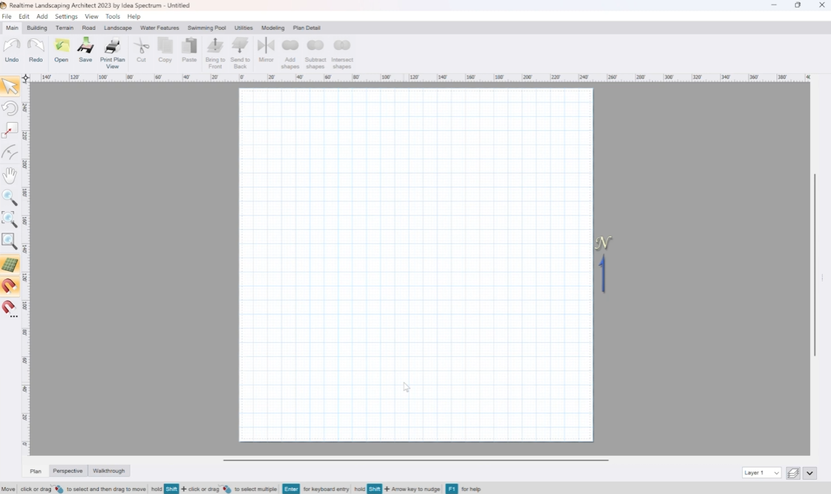This screenshot has height=494, width=831.
Task: Click the vertical scrollbar on the right
Action: click(x=815, y=265)
